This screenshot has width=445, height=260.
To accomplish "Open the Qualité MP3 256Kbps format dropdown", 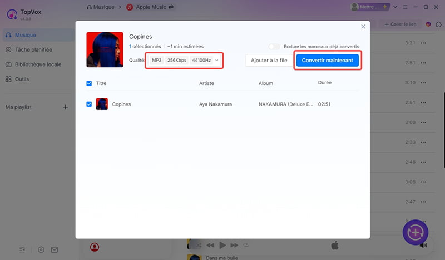I will [184, 61].
